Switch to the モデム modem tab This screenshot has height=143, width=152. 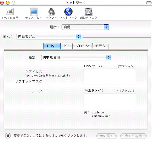(x=100, y=46)
